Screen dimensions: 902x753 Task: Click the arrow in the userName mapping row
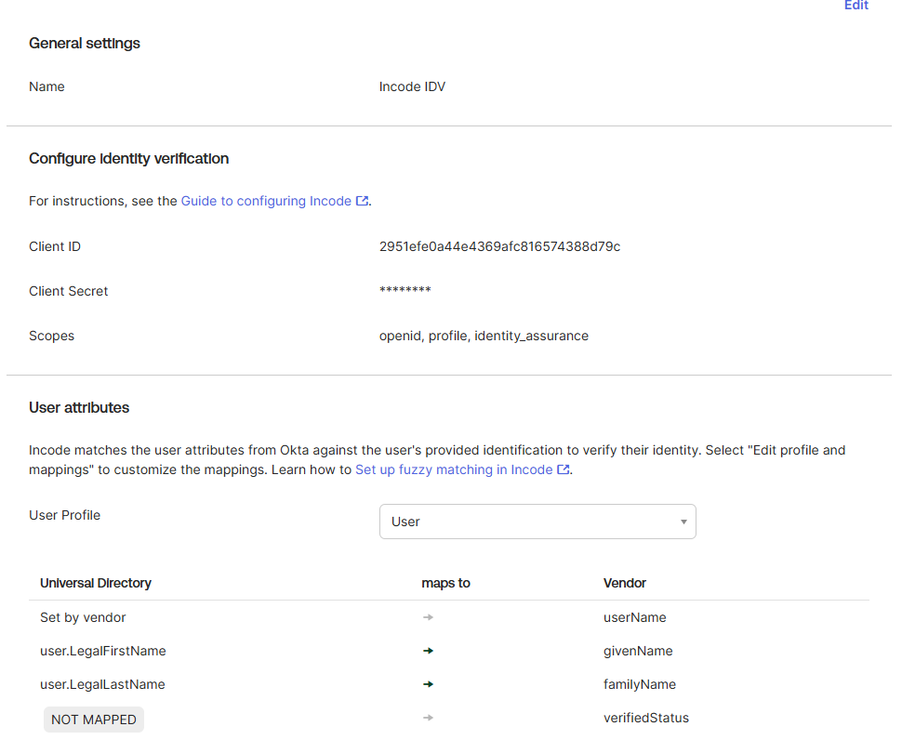coord(428,617)
